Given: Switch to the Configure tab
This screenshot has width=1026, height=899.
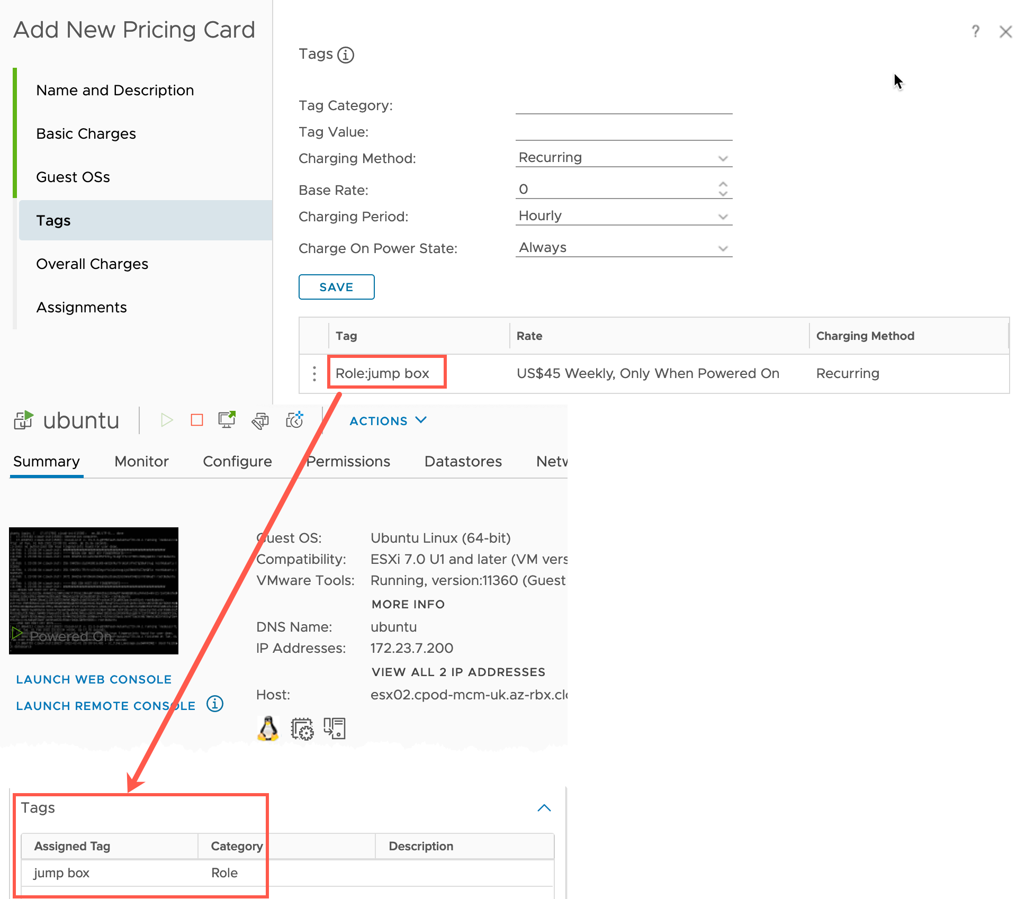Looking at the screenshot, I should pos(237,462).
